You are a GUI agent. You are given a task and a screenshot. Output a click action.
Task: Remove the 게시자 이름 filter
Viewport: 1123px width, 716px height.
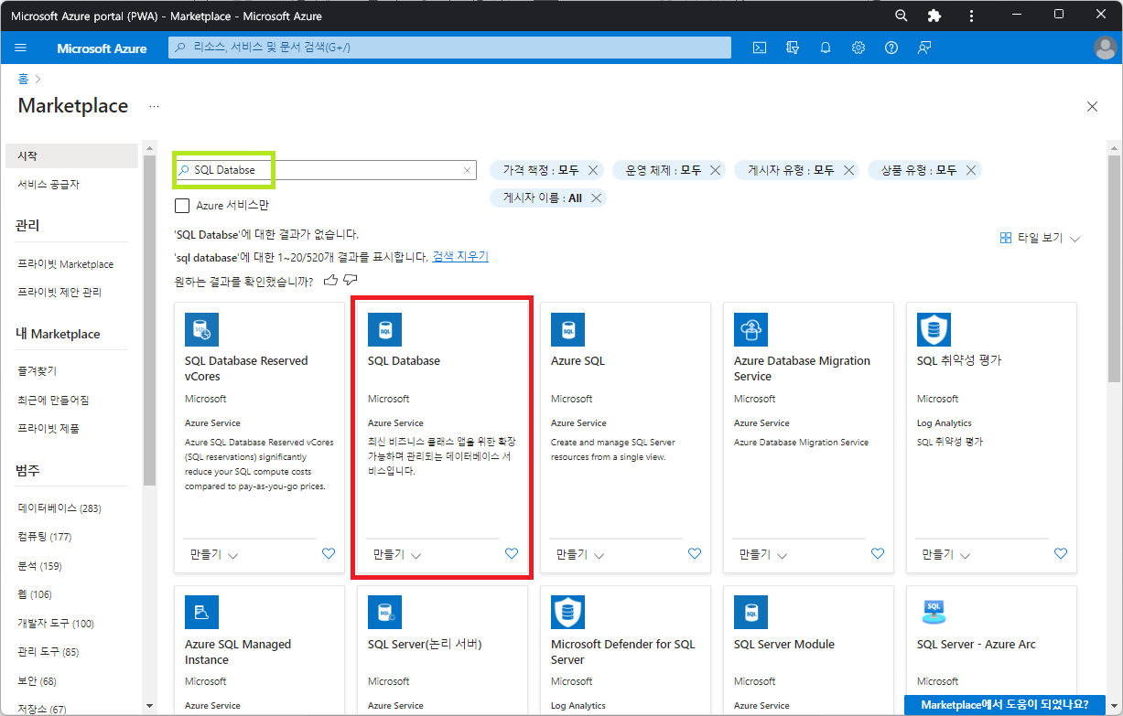pyautogui.click(x=596, y=198)
